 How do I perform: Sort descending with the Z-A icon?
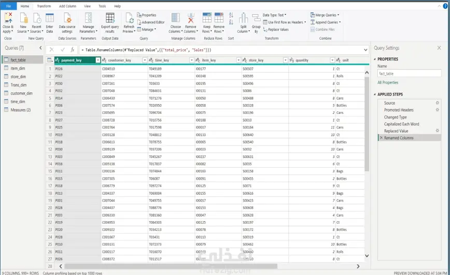[231, 22]
